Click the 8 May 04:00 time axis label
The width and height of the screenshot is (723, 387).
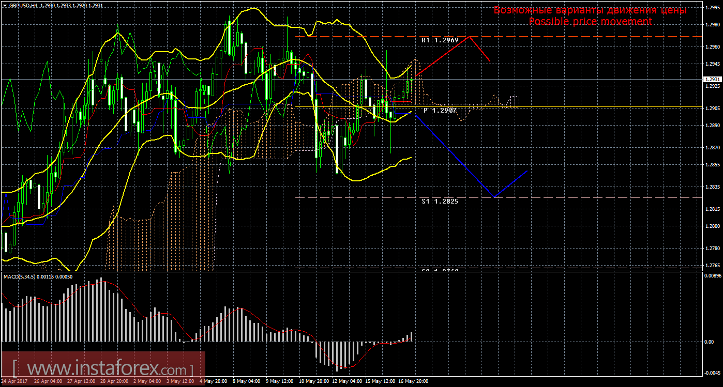[247, 381]
